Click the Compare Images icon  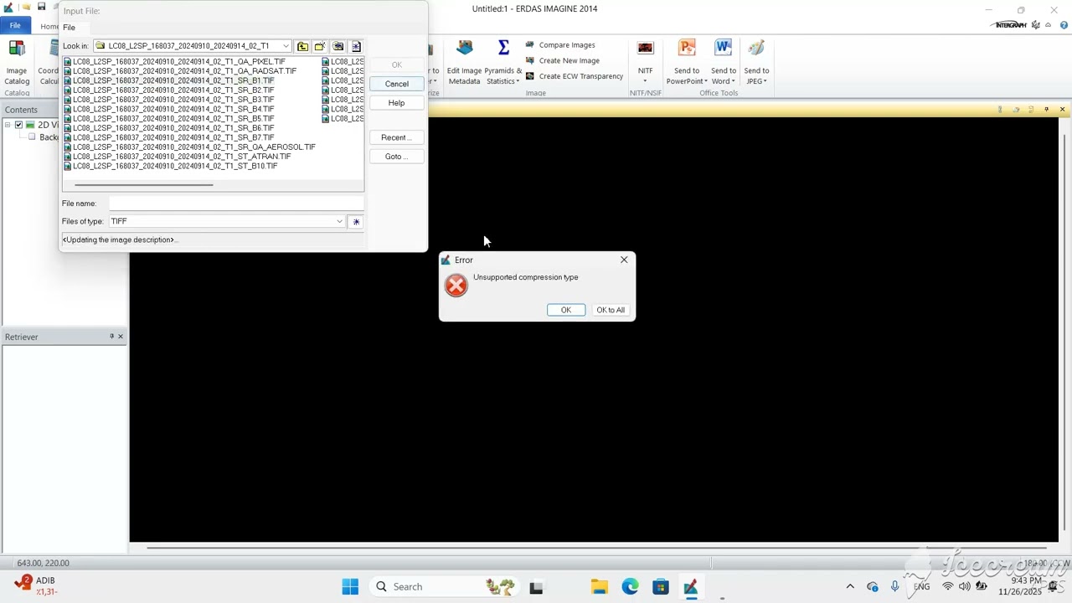tap(529, 45)
